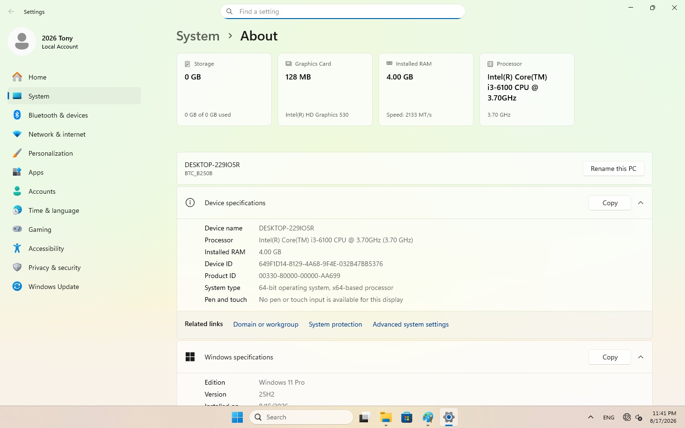Open the Processor info card
Image resolution: width=685 pixels, height=428 pixels.
click(x=527, y=90)
